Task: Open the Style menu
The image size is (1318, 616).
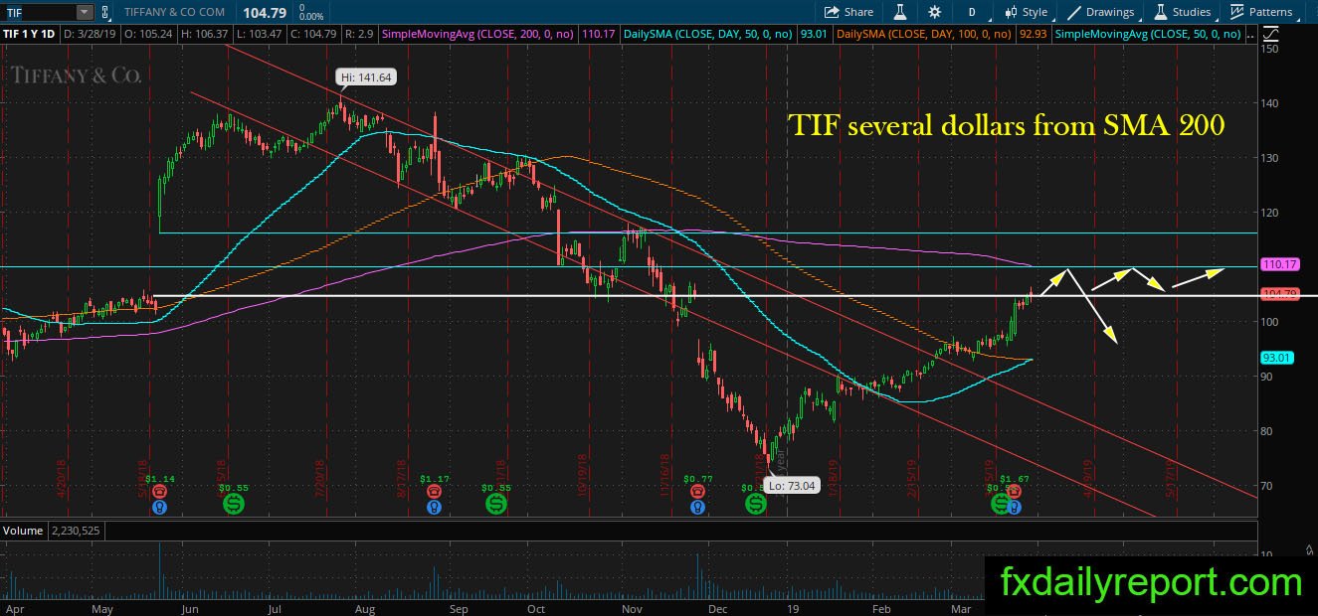Action: pos(1026,12)
